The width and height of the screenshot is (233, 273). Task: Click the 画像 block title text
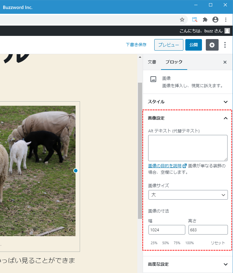pyautogui.click(x=166, y=79)
